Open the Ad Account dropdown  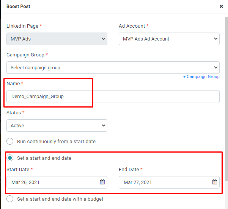[169, 39]
